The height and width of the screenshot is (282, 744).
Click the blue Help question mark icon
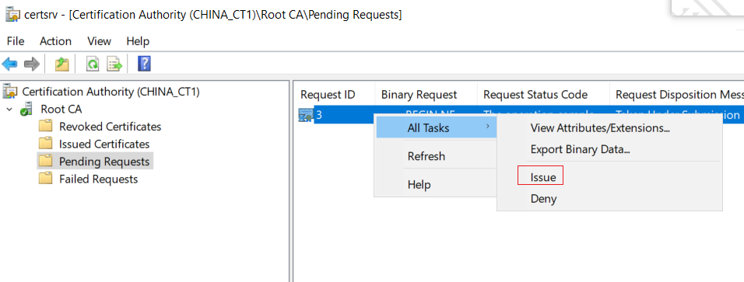click(x=144, y=64)
